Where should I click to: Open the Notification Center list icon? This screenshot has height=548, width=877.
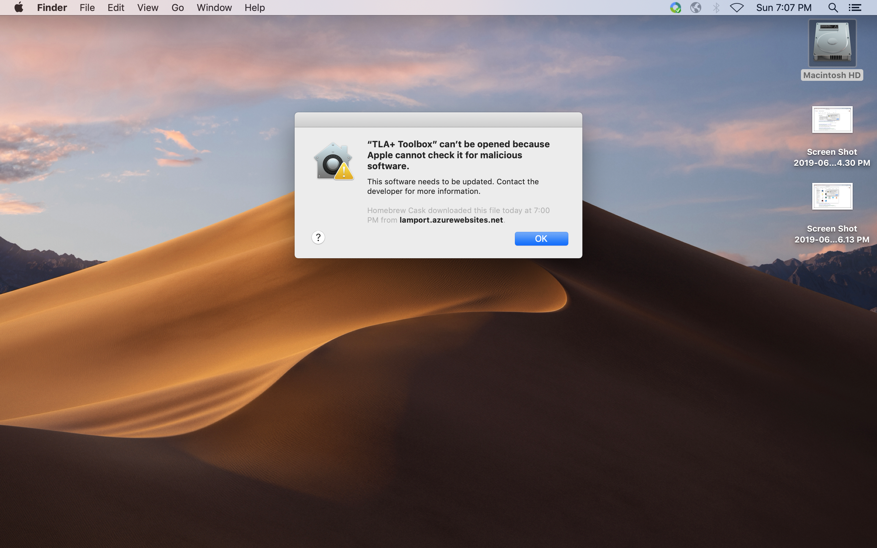pos(855,8)
